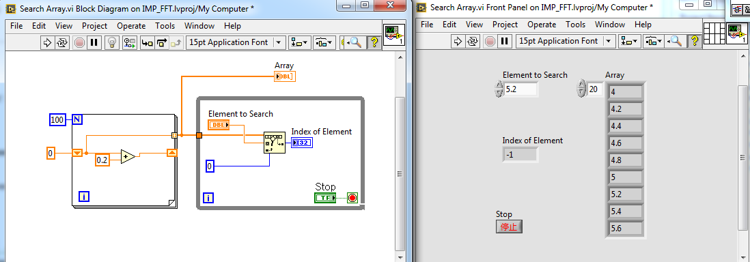Screen dimensions: 750x262
Task: Click the red Stop button on Front Panel
Action: point(509,227)
